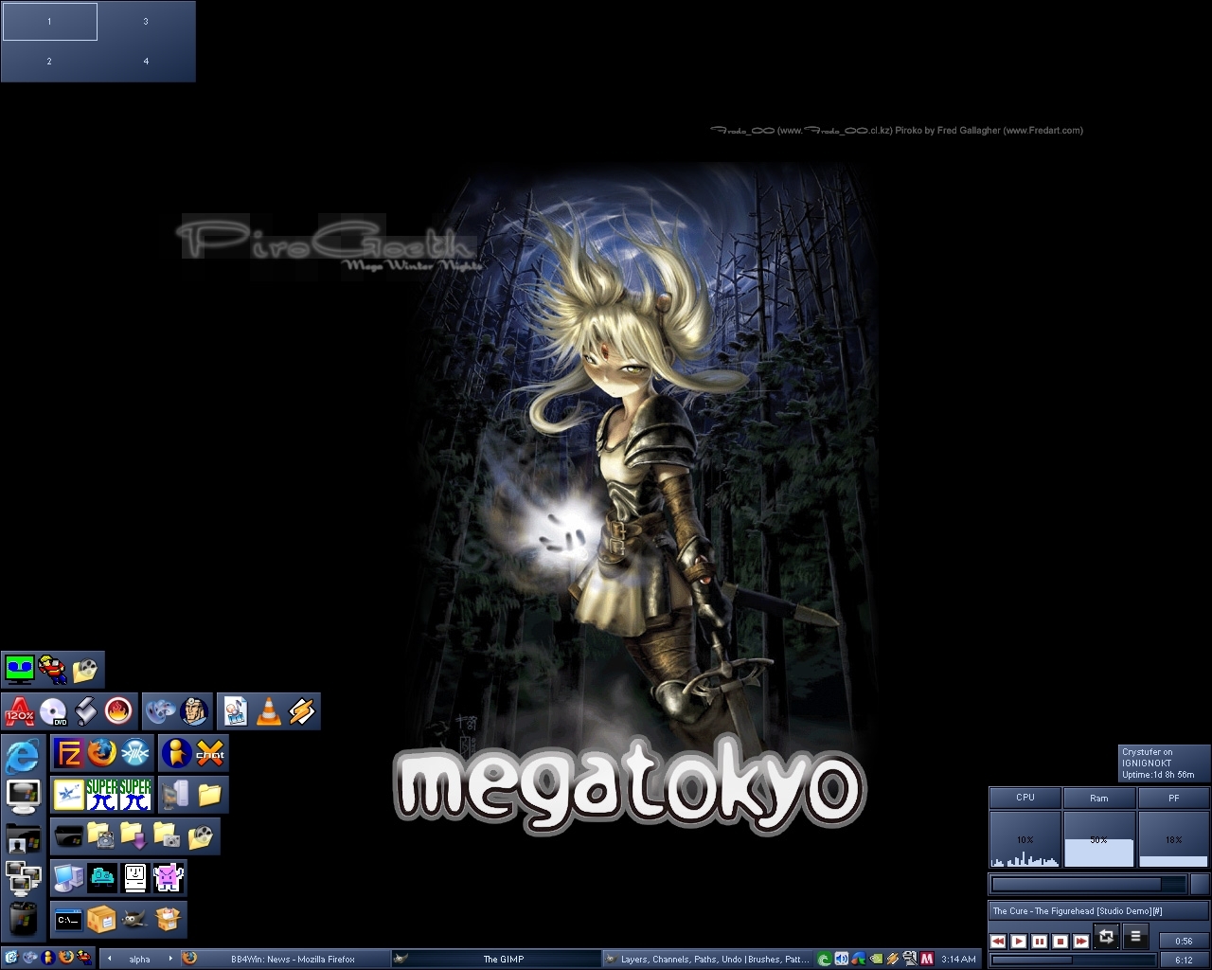
Task: Play the current track
Action: tap(1019, 941)
